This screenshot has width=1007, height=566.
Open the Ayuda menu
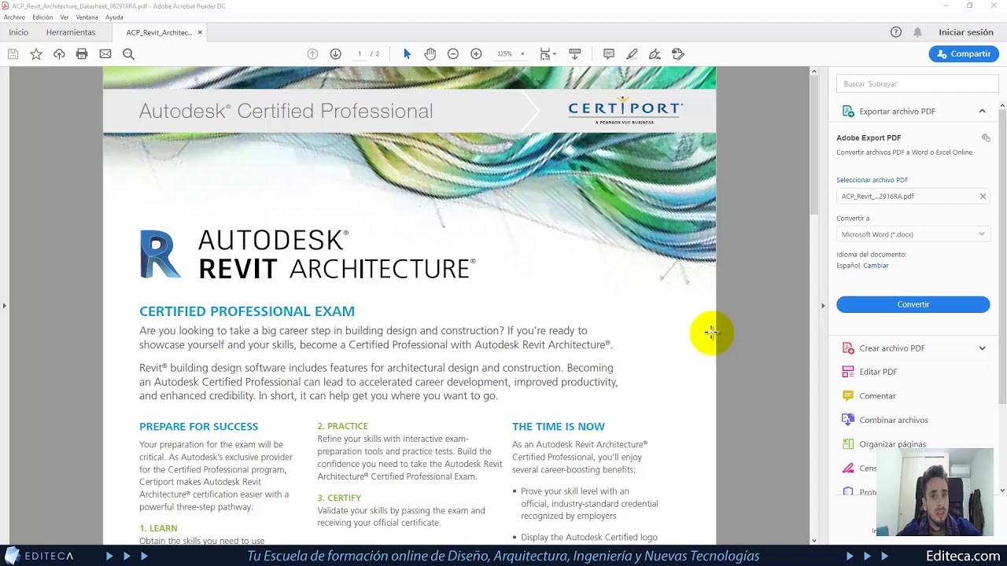click(114, 17)
